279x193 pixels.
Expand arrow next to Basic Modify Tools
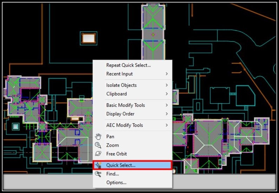coord(167,105)
